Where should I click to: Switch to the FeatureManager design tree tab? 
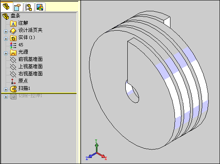tap(6, 6)
